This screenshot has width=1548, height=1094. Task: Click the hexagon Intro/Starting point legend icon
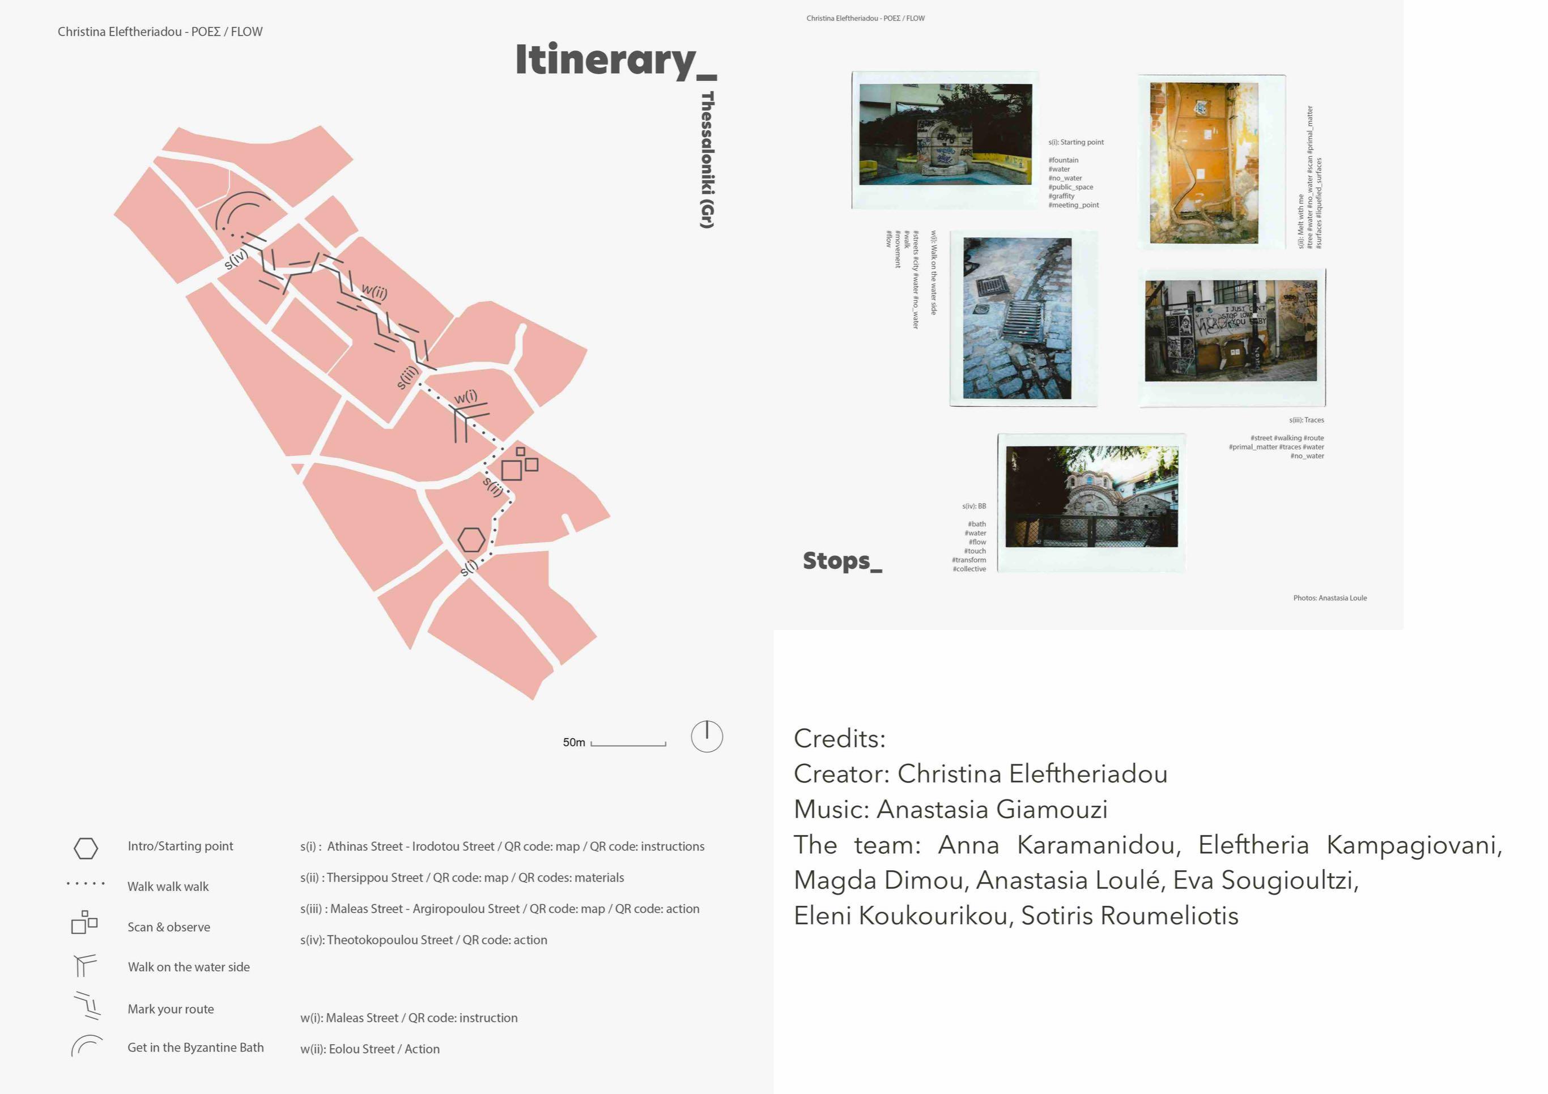[x=86, y=848]
